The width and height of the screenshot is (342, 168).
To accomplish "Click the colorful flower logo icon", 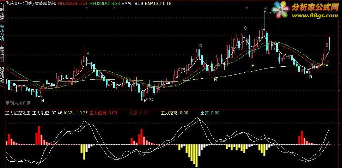I will tap(281, 9).
